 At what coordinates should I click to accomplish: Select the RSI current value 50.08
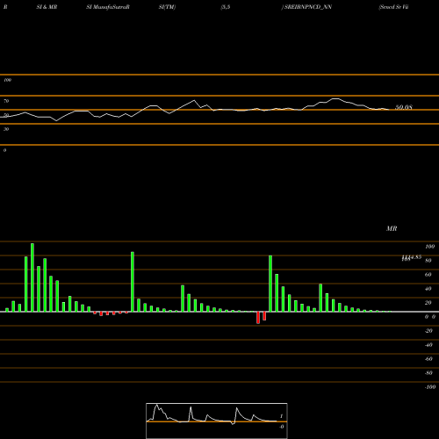tap(404, 107)
